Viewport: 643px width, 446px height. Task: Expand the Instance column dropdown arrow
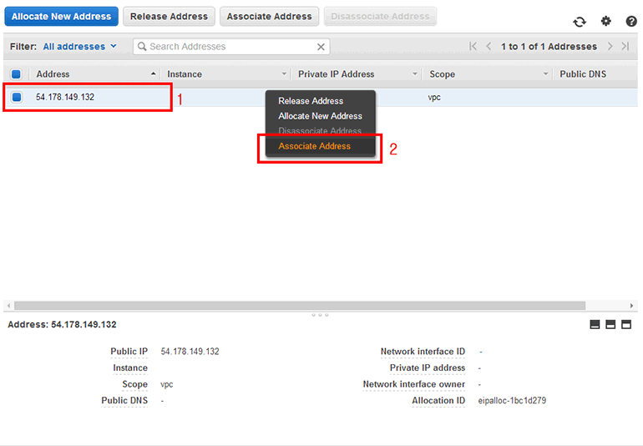click(284, 74)
